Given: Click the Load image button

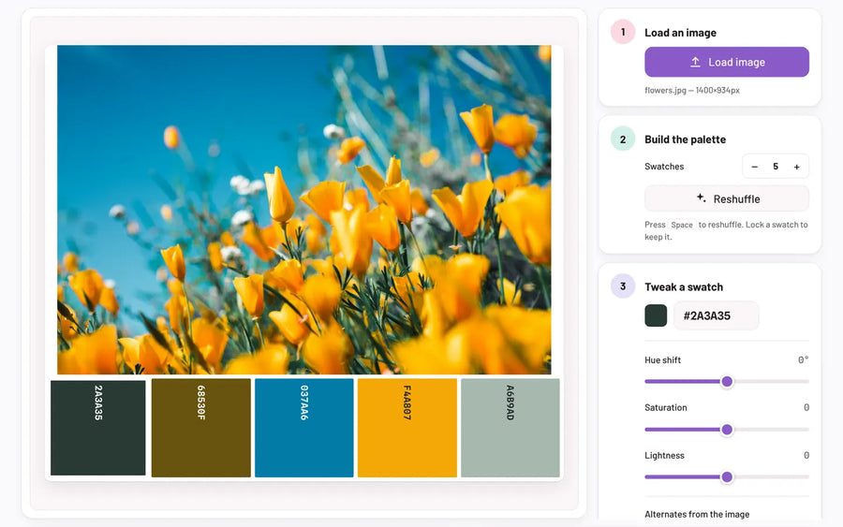Looking at the screenshot, I should (726, 62).
